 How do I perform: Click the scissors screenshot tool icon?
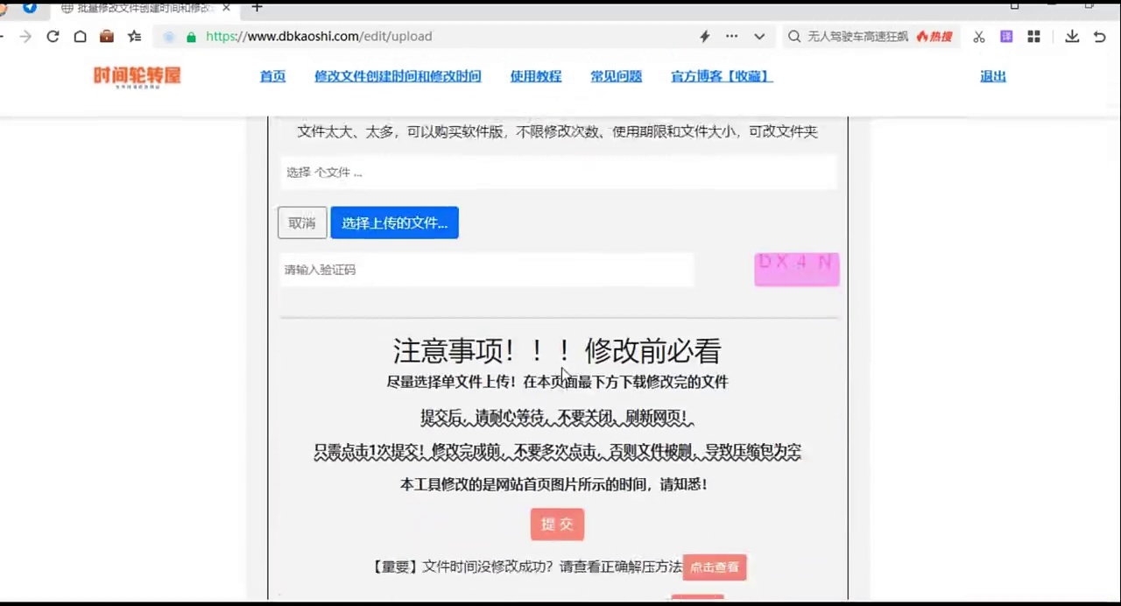[x=979, y=37]
